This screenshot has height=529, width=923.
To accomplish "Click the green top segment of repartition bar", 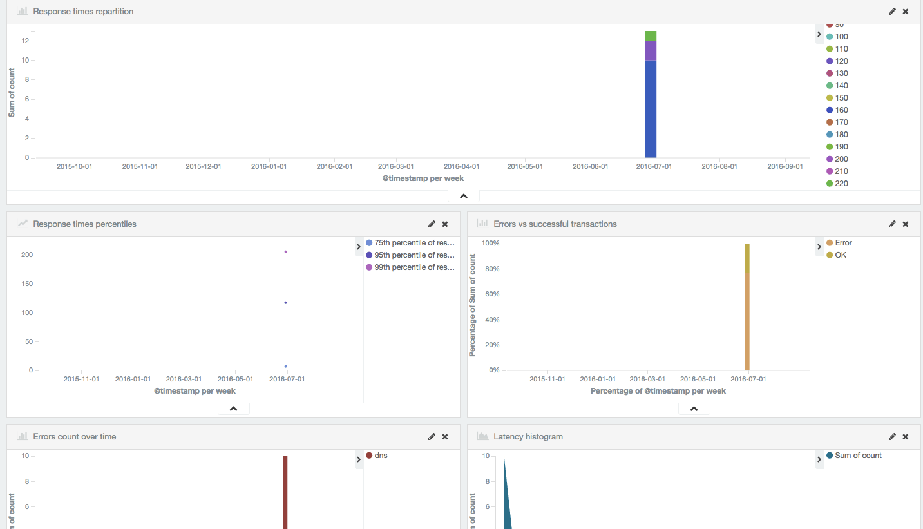I will pos(651,36).
